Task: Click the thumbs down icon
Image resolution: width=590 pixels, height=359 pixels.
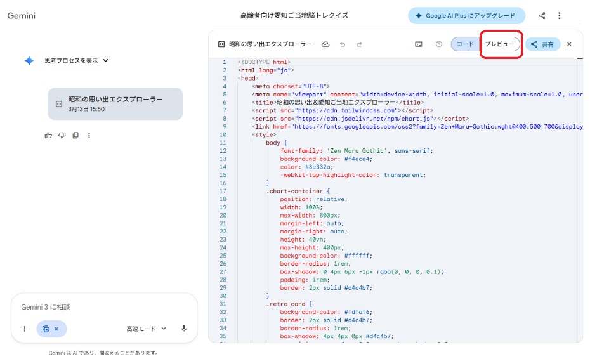Action: tap(62, 135)
